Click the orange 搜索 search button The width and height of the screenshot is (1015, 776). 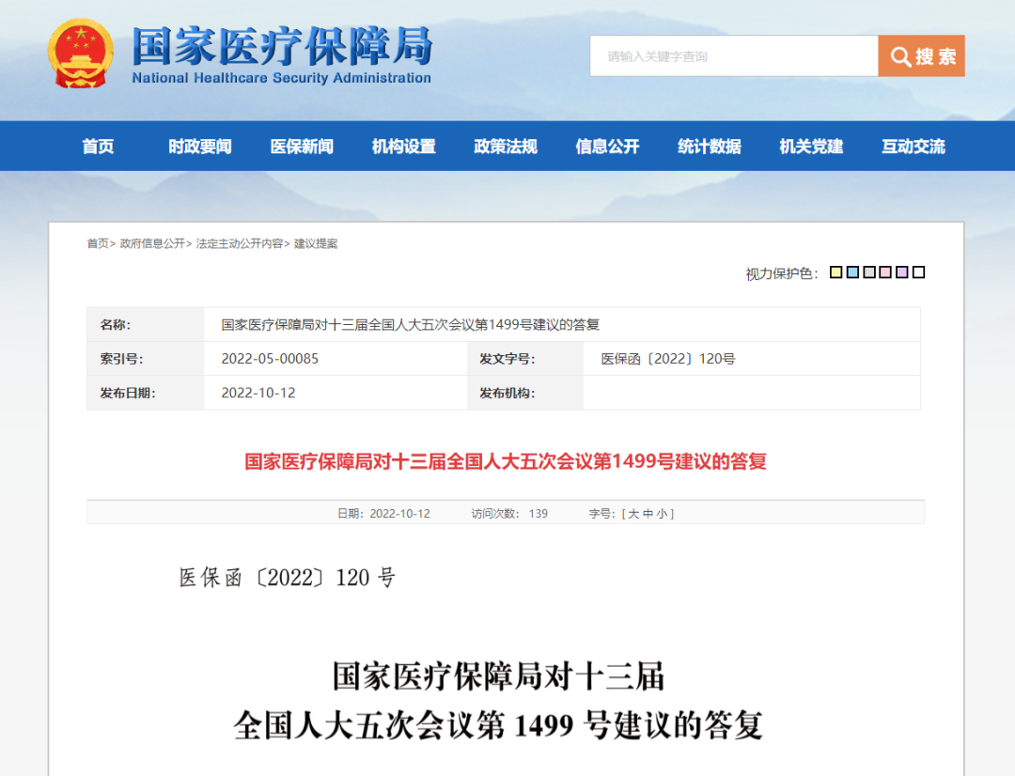pos(921,56)
